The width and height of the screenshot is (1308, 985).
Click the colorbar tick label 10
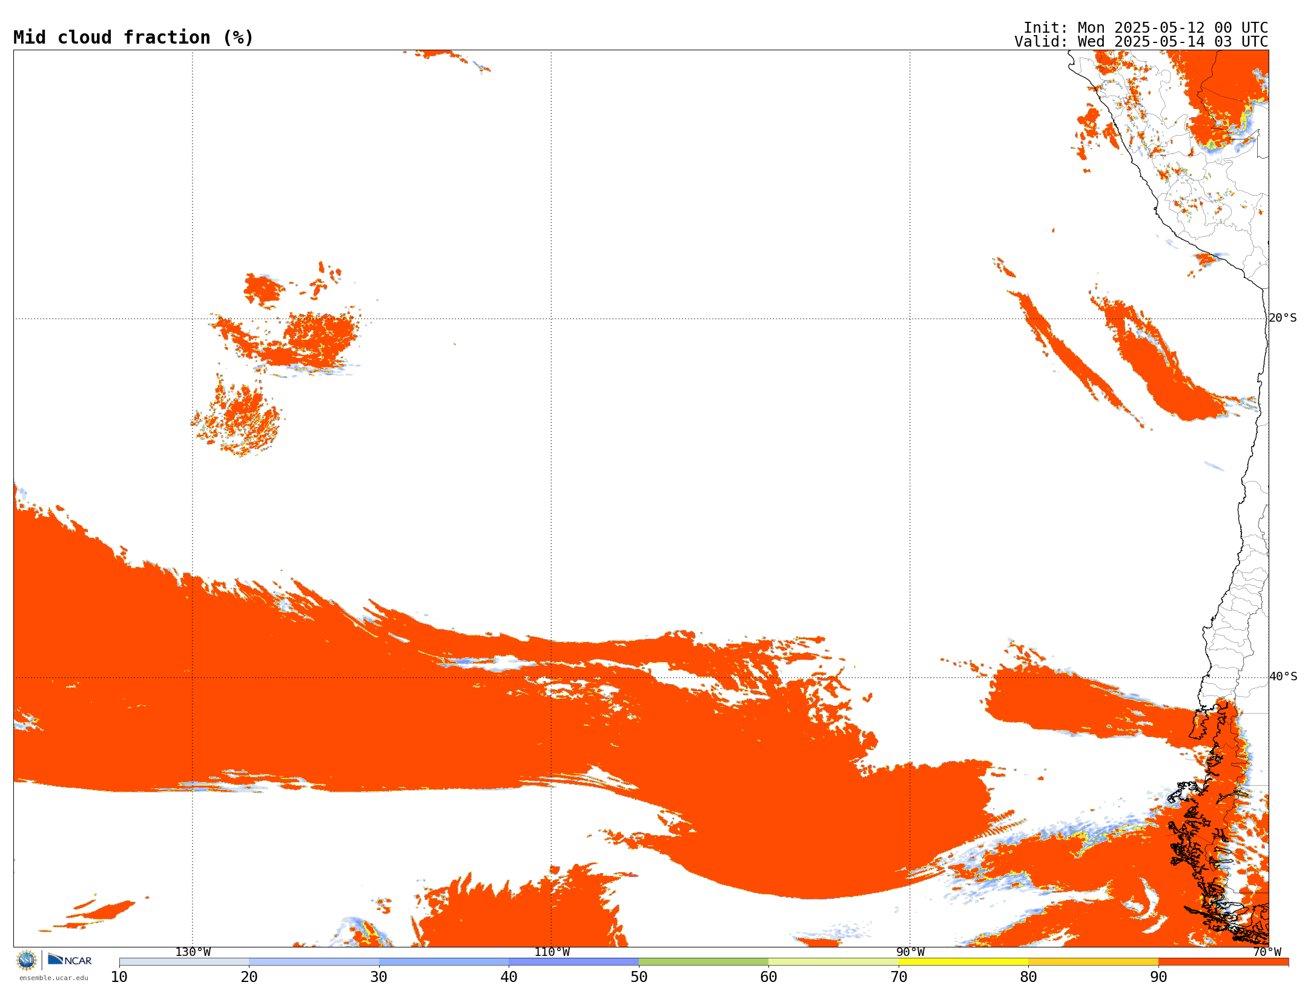point(119,977)
